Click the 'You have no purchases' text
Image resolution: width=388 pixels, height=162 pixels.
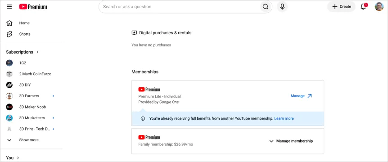(x=151, y=45)
